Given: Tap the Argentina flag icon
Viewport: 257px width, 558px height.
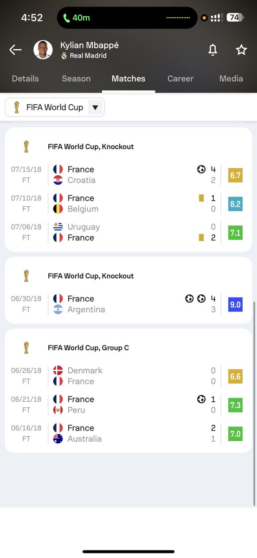Looking at the screenshot, I should [58, 310].
